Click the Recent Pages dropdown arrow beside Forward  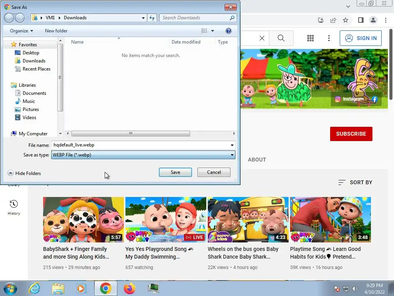coord(27,18)
